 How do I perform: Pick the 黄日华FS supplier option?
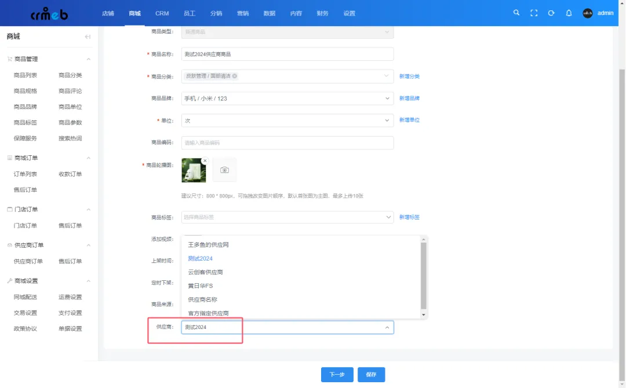tap(201, 286)
